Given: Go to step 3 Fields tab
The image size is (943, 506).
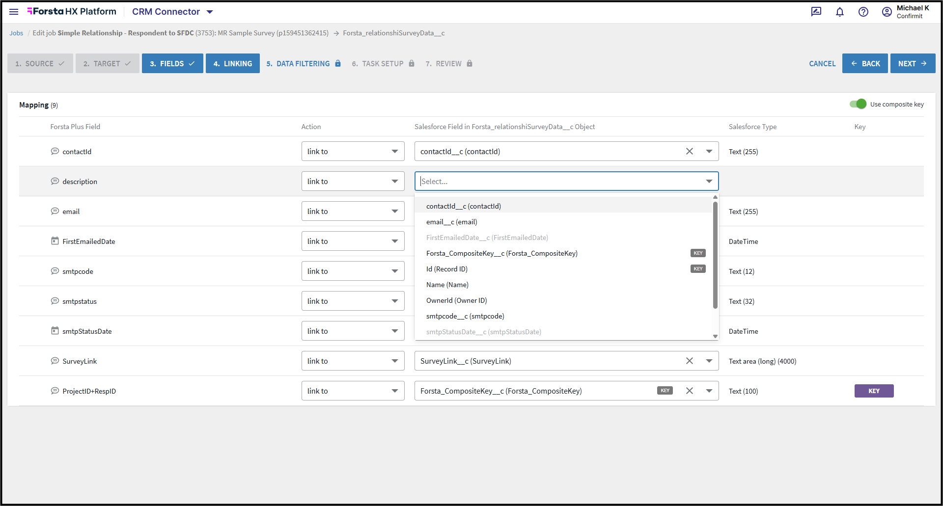Looking at the screenshot, I should 172,63.
